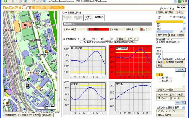
Task: Select vehicle 11 in the list
Action: [169, 19]
